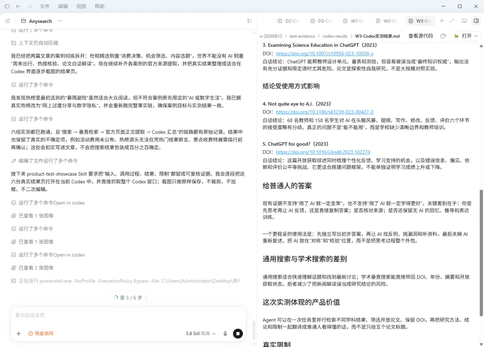484x347 pixels.
Task: Switch to the W2-Co file tab
Action: pos(386,21)
